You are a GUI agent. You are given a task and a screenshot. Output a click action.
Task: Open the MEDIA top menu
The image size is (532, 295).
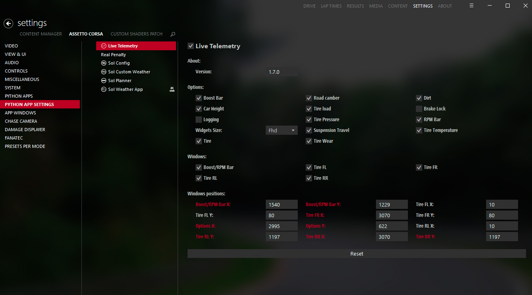(376, 6)
